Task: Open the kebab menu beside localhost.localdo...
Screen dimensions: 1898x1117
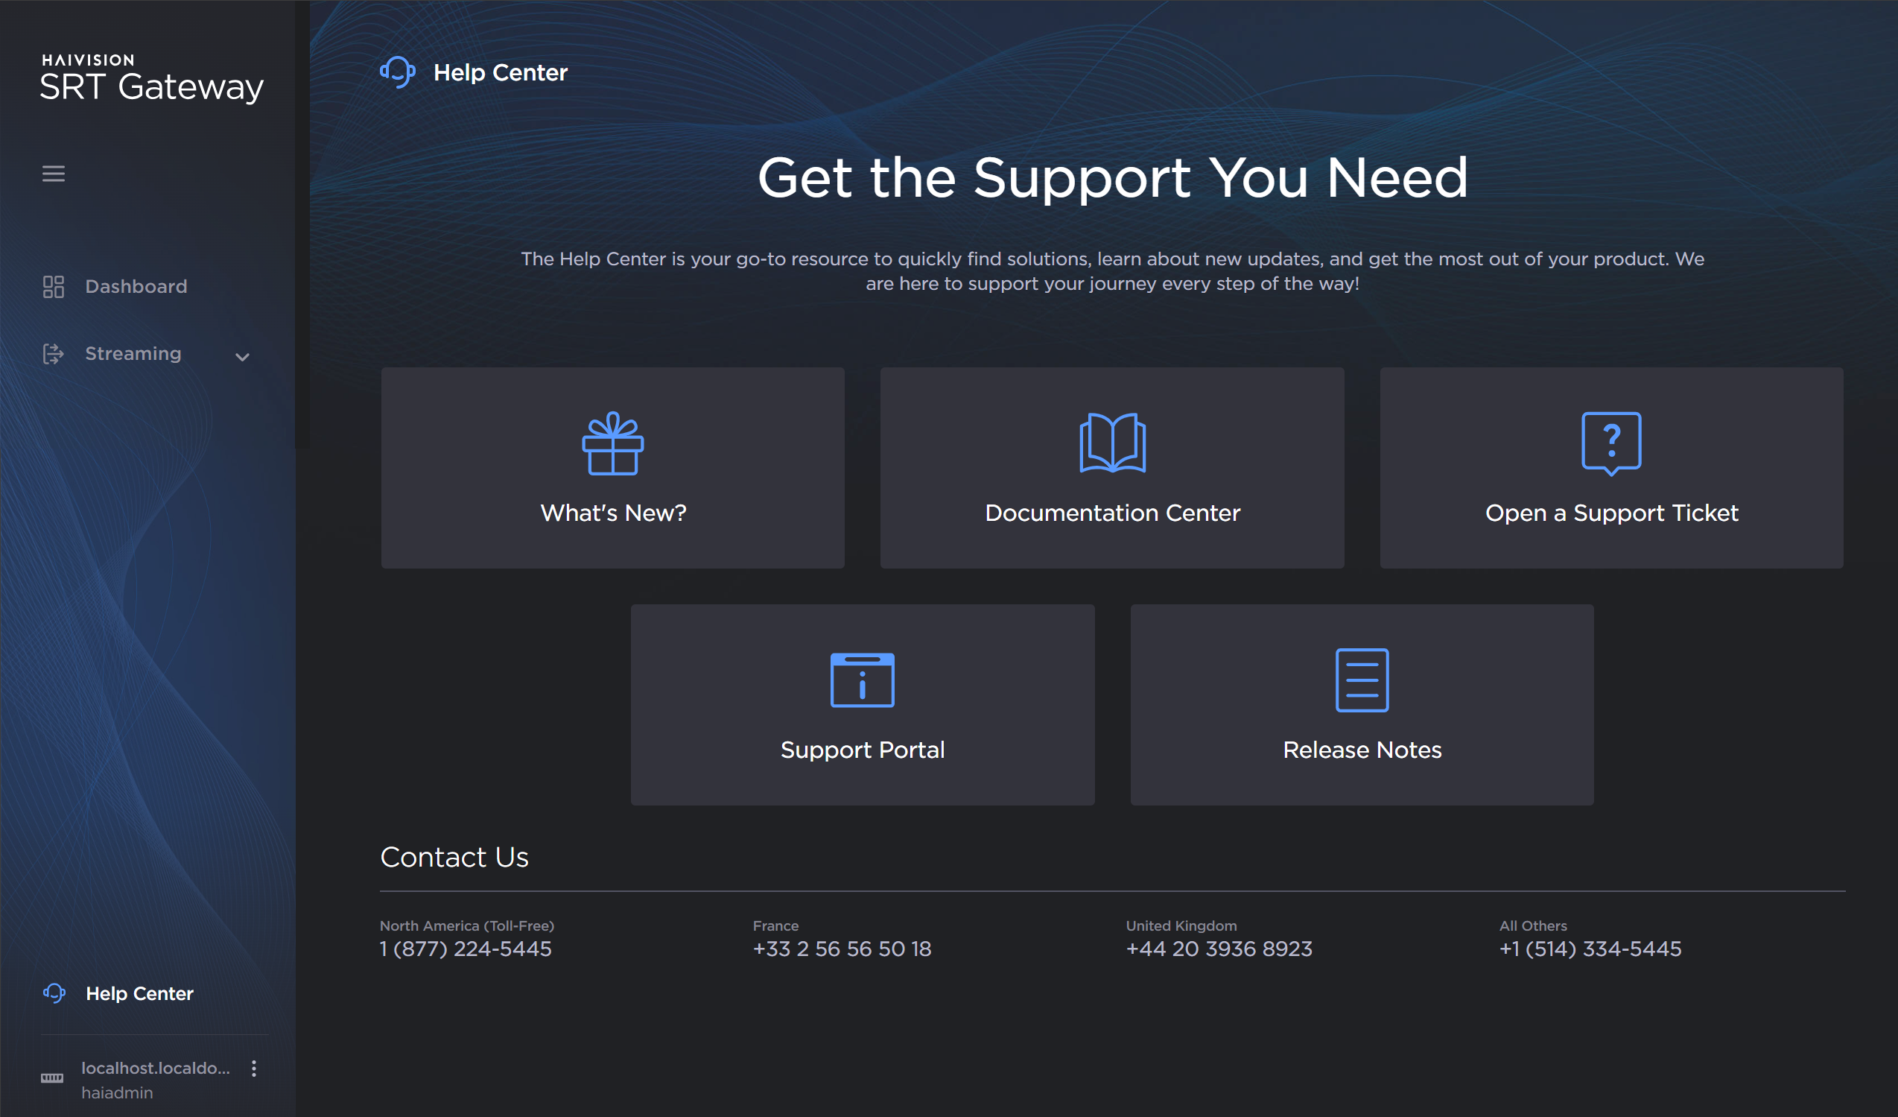Action: pos(254,1068)
